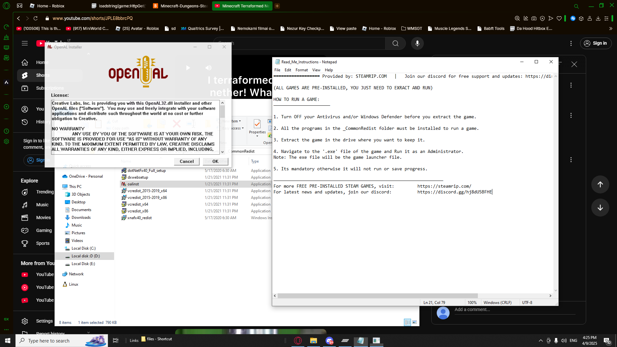Open the notification center in system tray
This screenshot has height=347, width=617.
tap(607, 341)
